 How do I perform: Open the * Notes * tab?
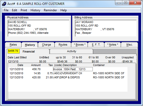pos(113,45)
